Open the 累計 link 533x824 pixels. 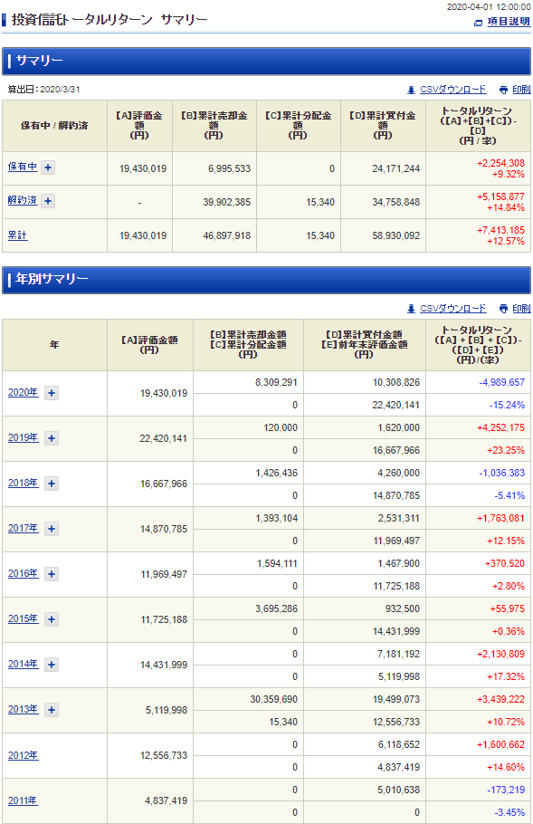[x=17, y=235]
